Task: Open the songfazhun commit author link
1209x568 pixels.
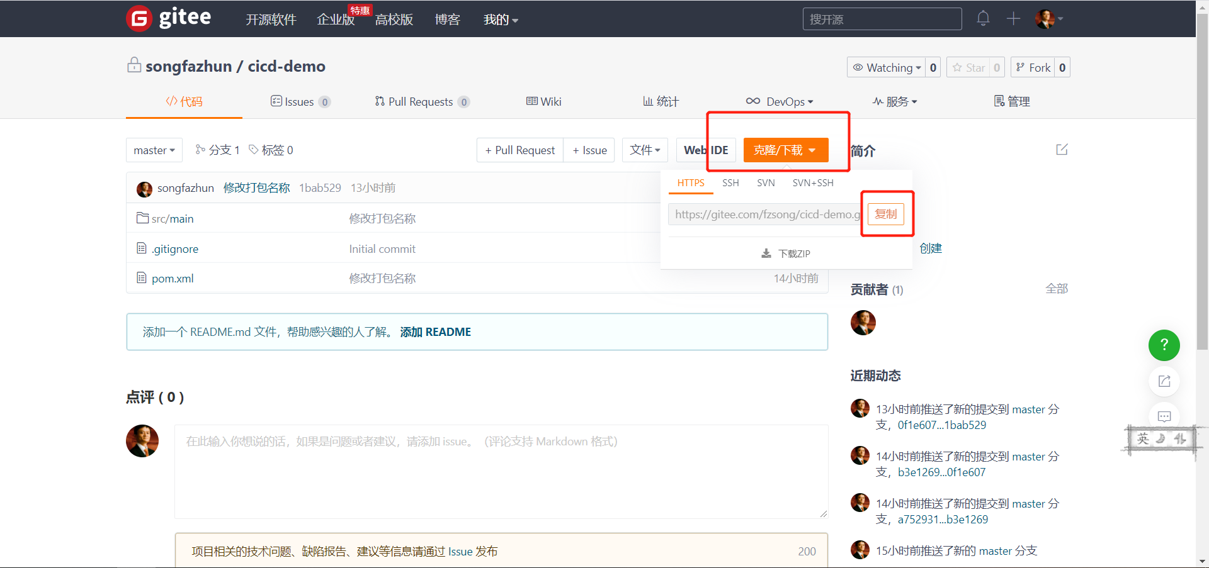Action: [x=186, y=188]
